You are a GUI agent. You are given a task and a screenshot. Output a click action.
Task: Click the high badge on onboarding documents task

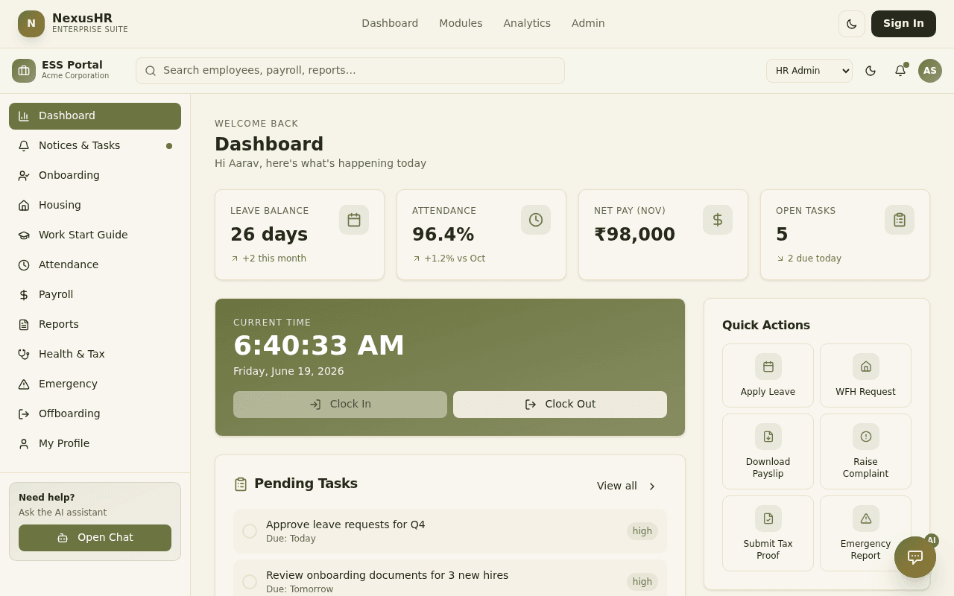[642, 582]
